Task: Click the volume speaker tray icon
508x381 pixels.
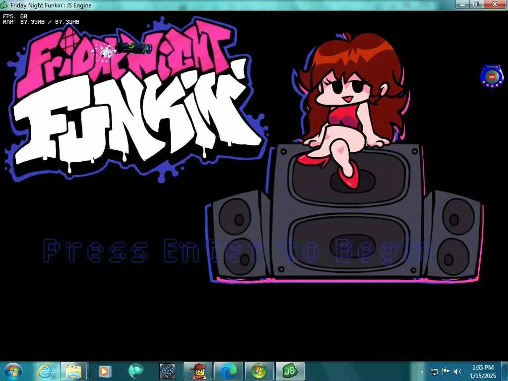Action: (458, 372)
